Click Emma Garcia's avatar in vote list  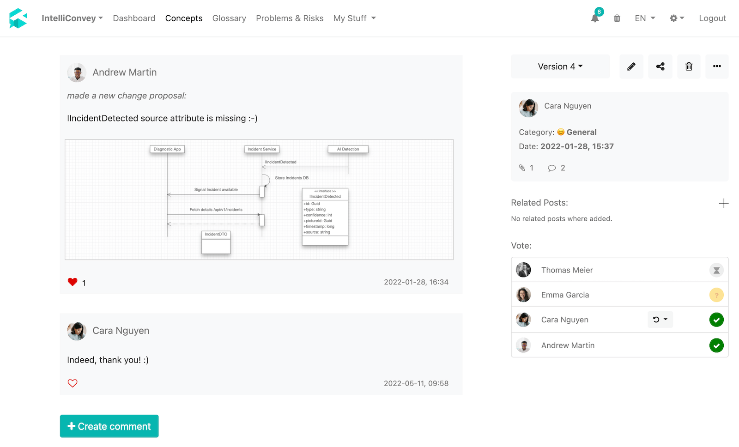[x=523, y=295]
